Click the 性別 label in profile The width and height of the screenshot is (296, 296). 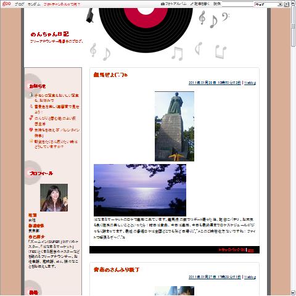[x=33, y=215]
